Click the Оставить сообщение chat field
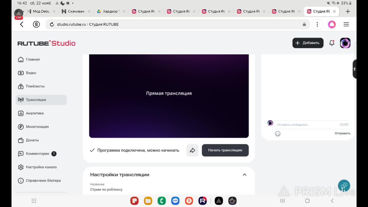The width and height of the screenshot is (368, 207). pyautogui.click(x=313, y=124)
